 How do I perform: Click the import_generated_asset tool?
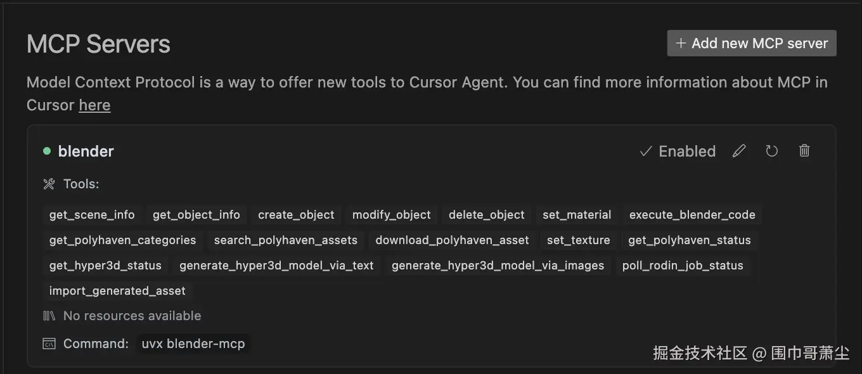117,291
